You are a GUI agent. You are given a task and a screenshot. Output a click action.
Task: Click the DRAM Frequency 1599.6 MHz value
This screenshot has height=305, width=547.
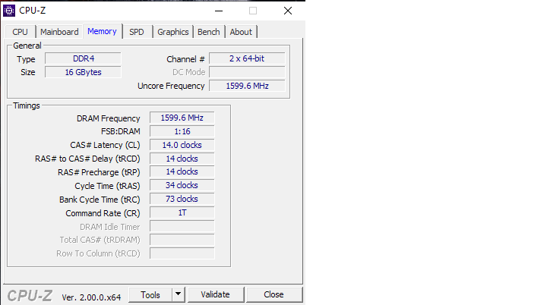pyautogui.click(x=182, y=118)
